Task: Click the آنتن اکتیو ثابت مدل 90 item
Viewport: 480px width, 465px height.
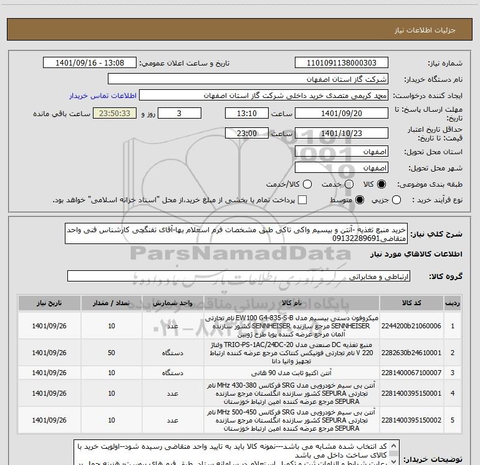Action: coord(292,373)
